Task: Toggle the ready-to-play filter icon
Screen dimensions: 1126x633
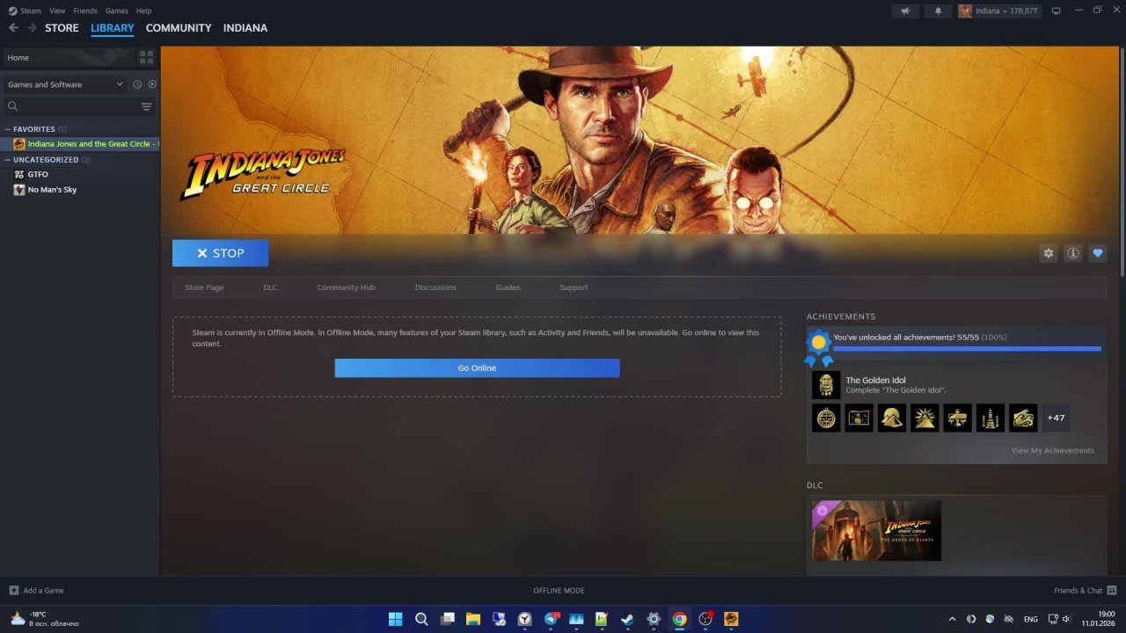Action: coord(152,84)
